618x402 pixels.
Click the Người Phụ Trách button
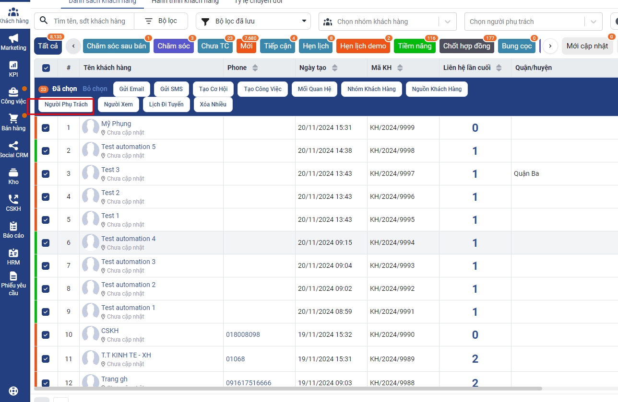pos(66,104)
